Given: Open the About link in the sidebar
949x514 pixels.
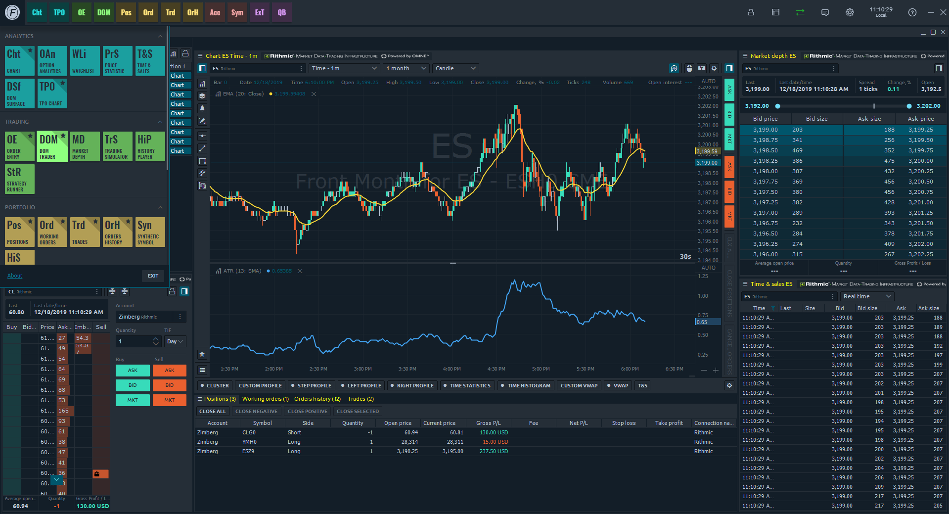Looking at the screenshot, I should pos(14,276).
